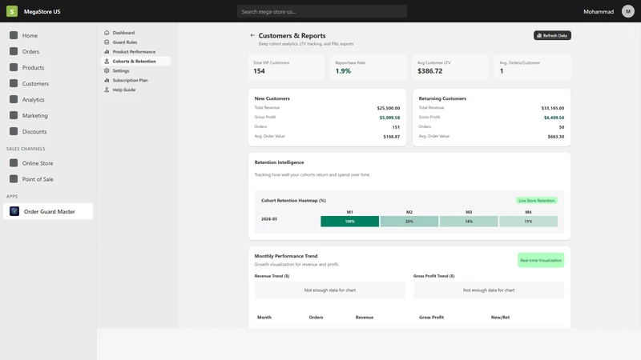Click the Dashboard house icon
641x360 pixels.
(107, 33)
